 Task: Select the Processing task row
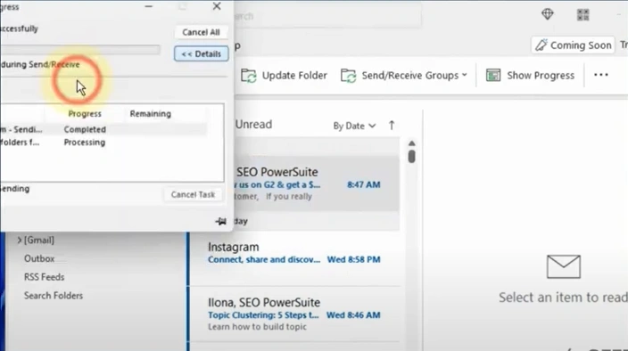103,143
